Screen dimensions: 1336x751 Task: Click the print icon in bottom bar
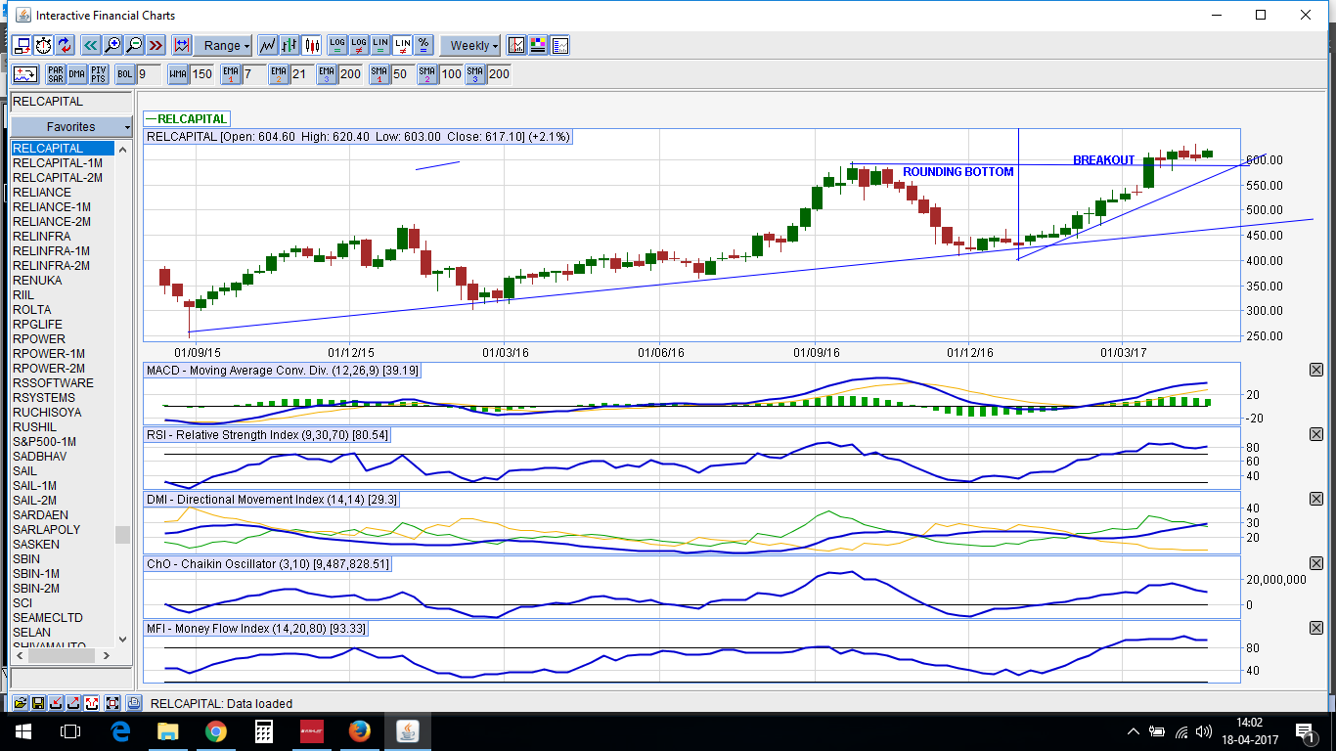coord(133,702)
